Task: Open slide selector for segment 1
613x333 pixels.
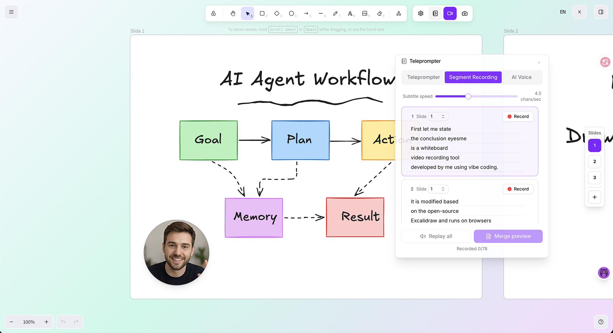Action: [438, 116]
